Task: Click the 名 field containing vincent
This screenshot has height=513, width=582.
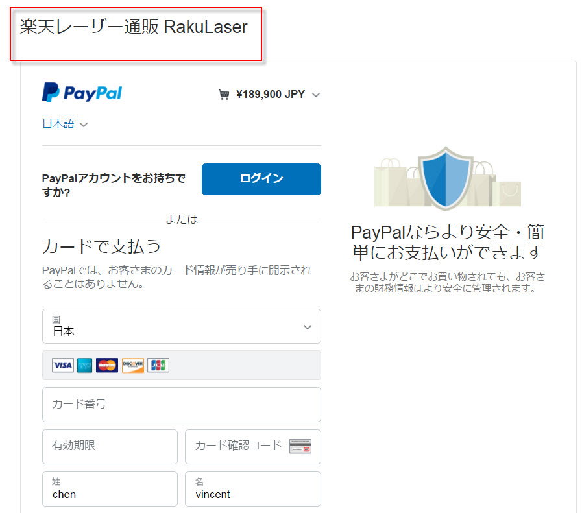Action: 253,489
